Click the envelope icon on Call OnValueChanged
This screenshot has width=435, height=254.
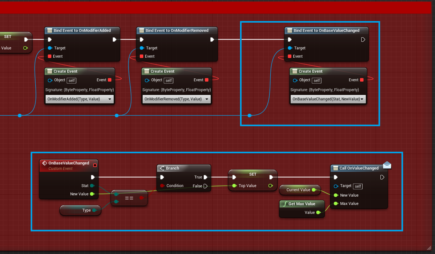387,165
